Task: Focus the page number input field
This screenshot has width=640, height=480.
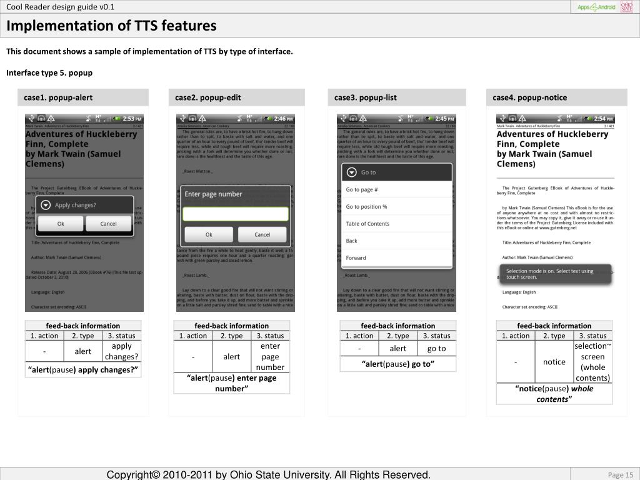Action: coord(236,214)
